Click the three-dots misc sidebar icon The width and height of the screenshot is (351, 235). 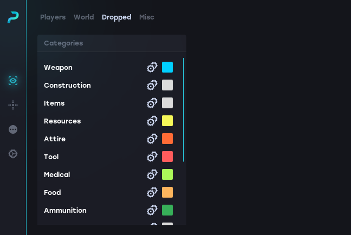tap(13, 129)
